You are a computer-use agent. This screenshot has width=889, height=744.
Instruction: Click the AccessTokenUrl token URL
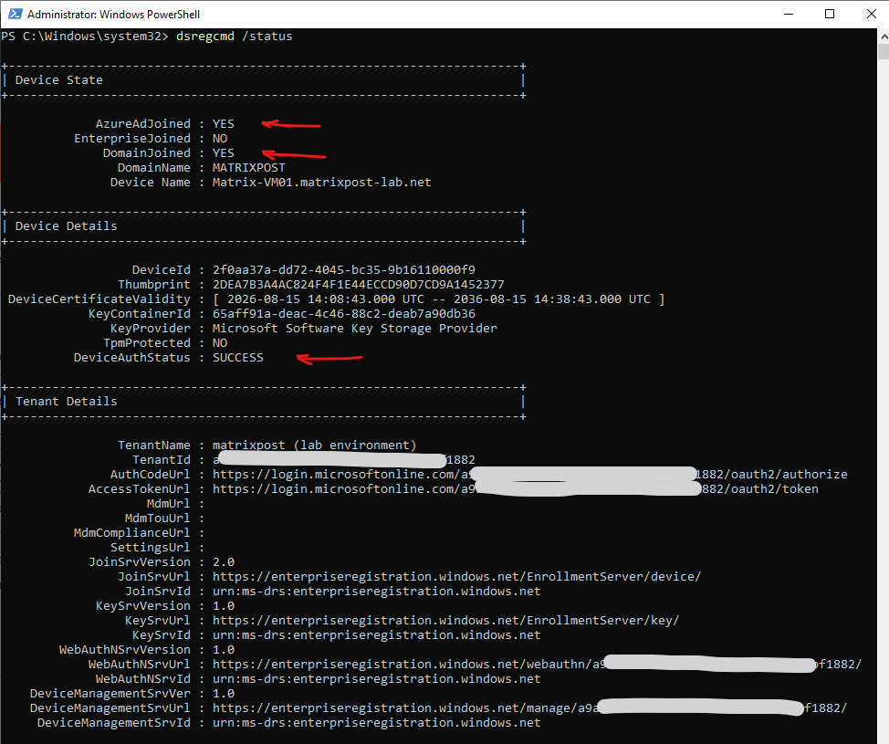(516, 488)
